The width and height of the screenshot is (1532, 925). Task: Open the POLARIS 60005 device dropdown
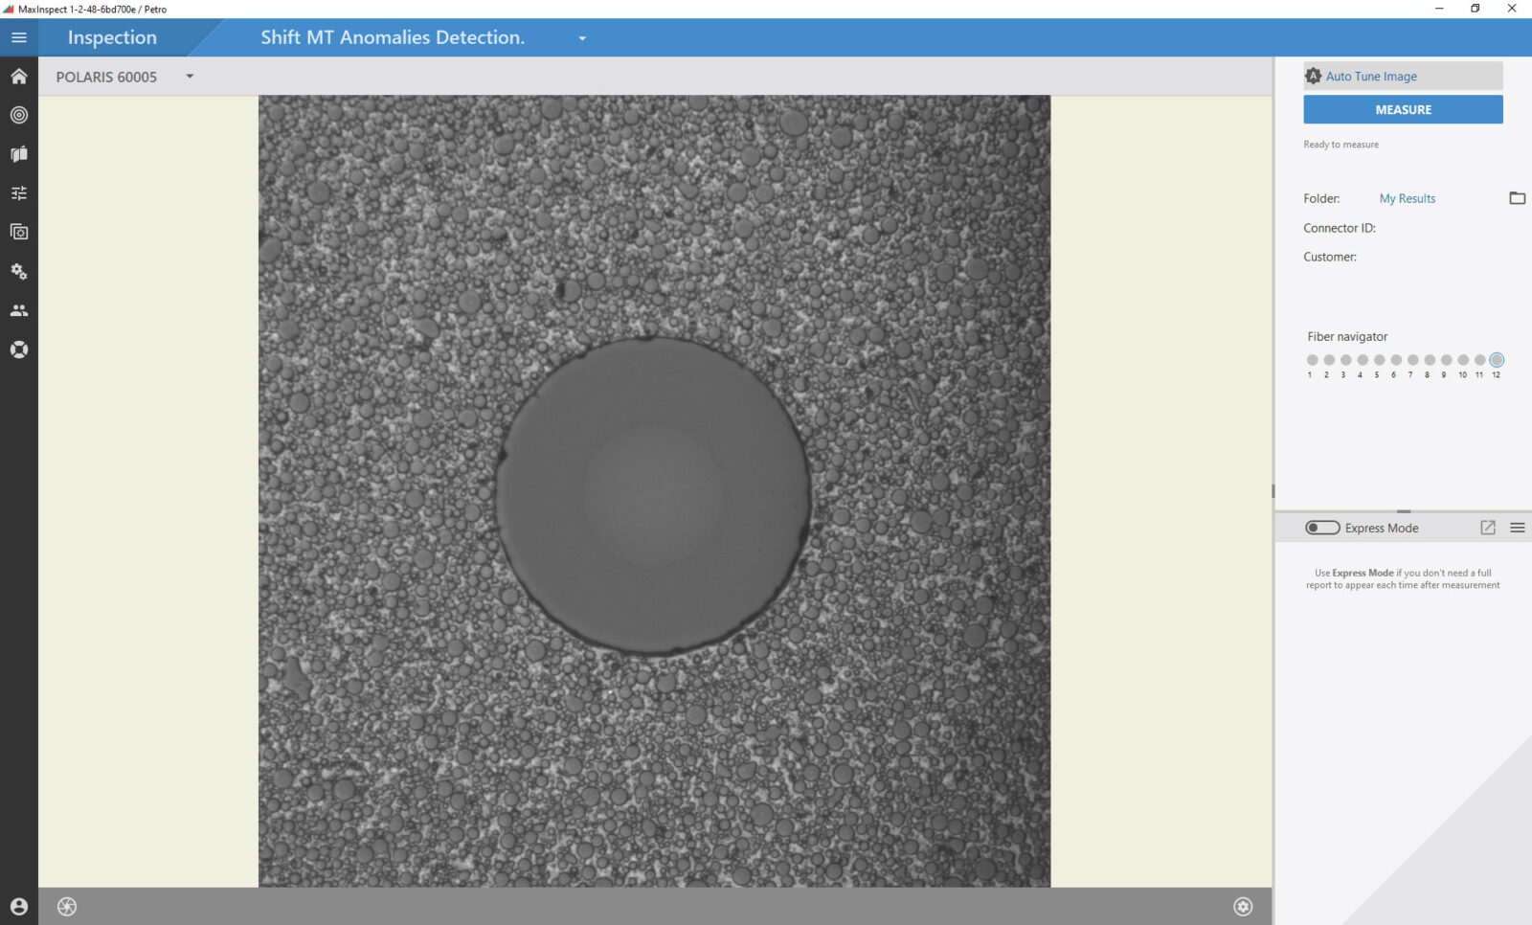tap(189, 77)
